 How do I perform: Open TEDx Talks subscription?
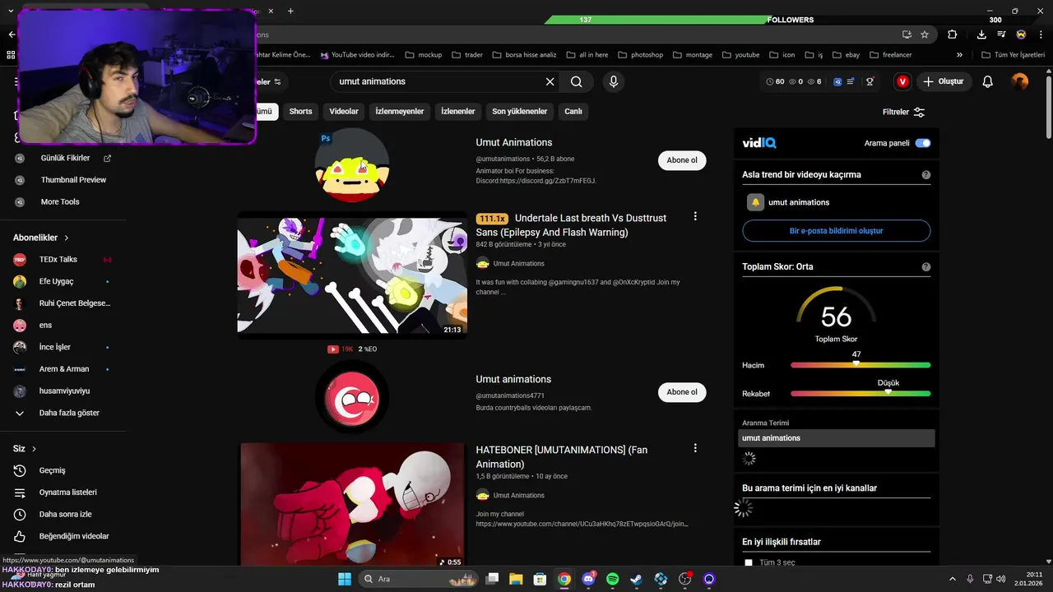[x=58, y=259]
